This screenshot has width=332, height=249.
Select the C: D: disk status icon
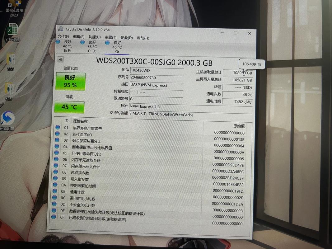click(82, 42)
